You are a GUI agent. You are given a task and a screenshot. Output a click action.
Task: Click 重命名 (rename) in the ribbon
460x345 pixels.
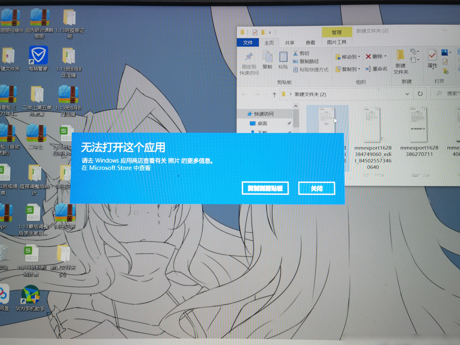tap(376, 69)
